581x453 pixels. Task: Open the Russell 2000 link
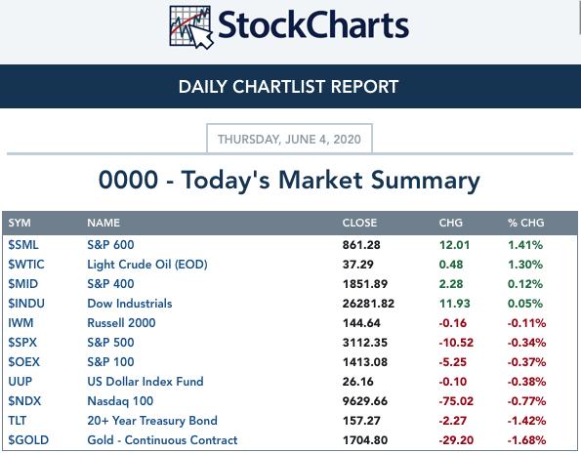[x=121, y=323]
